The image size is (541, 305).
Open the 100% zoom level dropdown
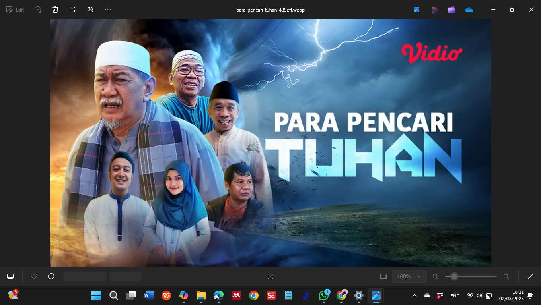(409, 276)
